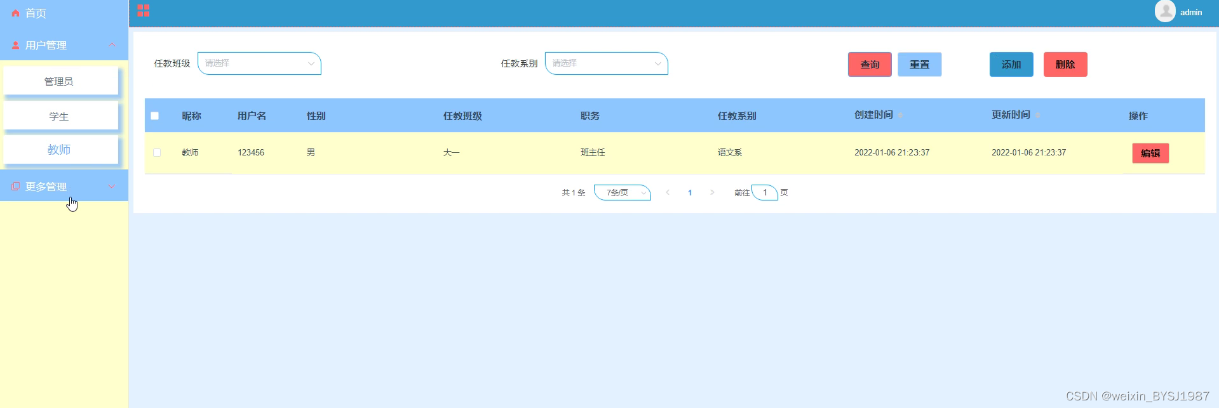Screen dimensions: 1219x408
Task: Click the 删除 button
Action: pyautogui.click(x=1065, y=64)
